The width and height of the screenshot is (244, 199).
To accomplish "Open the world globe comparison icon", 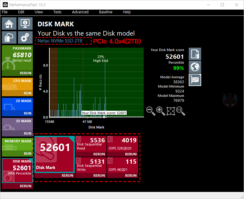I will coord(195,67).
